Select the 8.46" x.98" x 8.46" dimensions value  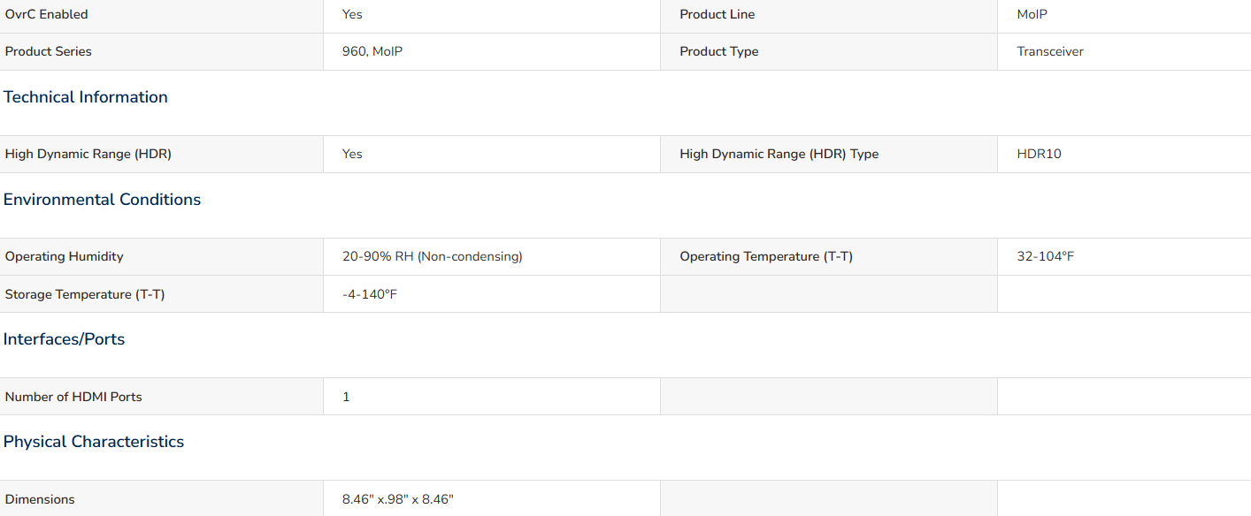398,499
